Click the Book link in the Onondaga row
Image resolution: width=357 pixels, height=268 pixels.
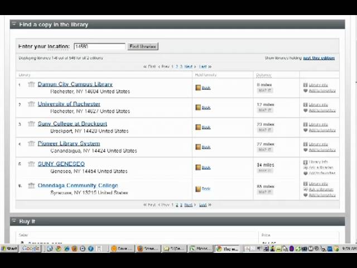pyautogui.click(x=206, y=189)
